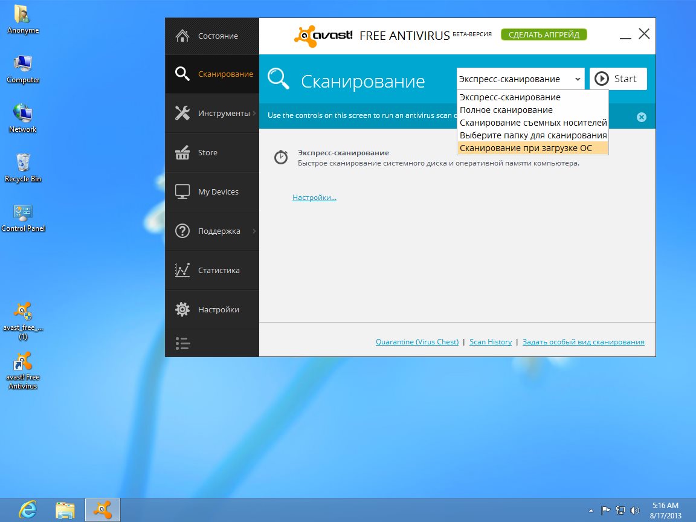
Task: Choose Выберите папку для сканирования option
Action: click(x=533, y=135)
